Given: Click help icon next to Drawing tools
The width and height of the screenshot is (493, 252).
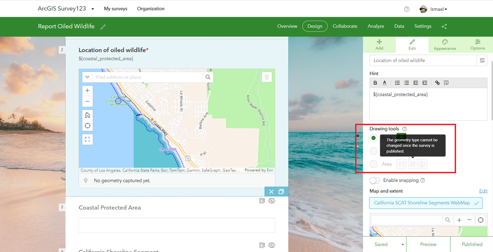Looking at the screenshot, I should pos(405,129).
